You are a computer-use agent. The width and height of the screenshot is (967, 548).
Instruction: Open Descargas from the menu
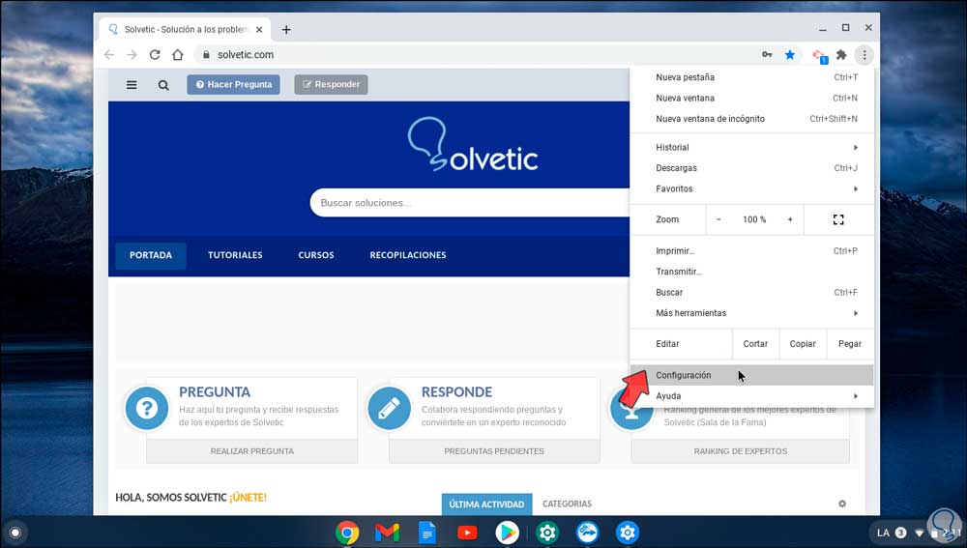(x=751, y=168)
